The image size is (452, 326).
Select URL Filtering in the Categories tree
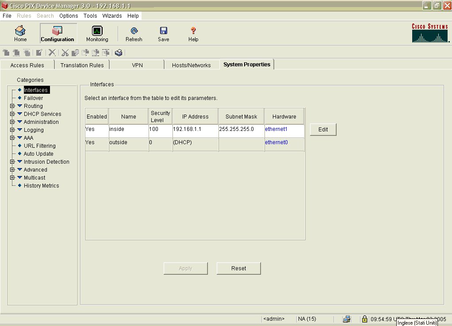(x=39, y=146)
